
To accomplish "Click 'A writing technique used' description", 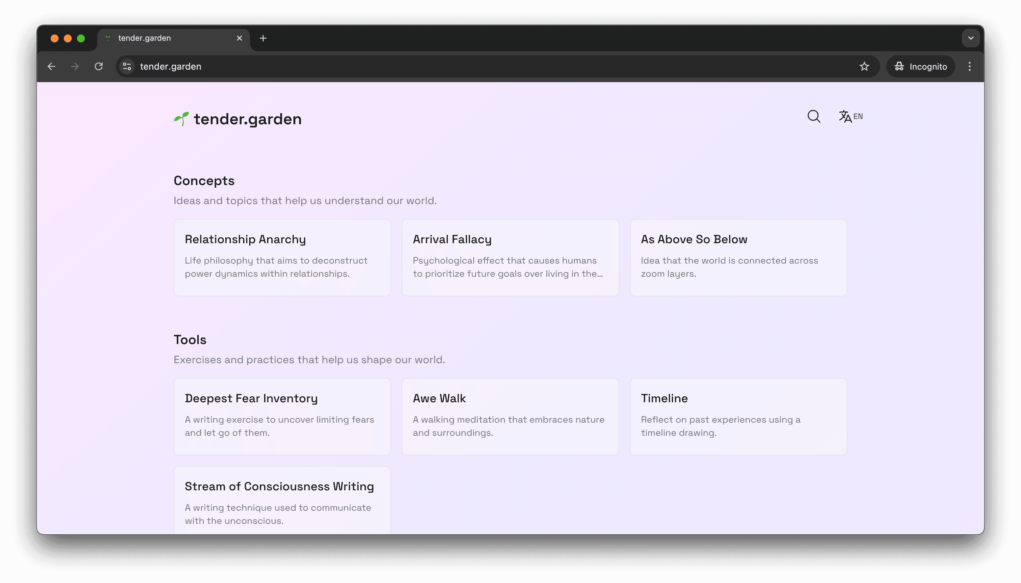I will pos(278,514).
